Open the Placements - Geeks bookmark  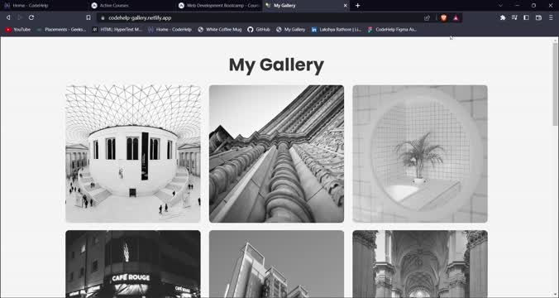61,30
